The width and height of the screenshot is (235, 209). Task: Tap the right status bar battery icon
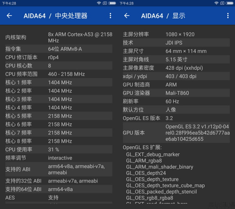[229, 3]
